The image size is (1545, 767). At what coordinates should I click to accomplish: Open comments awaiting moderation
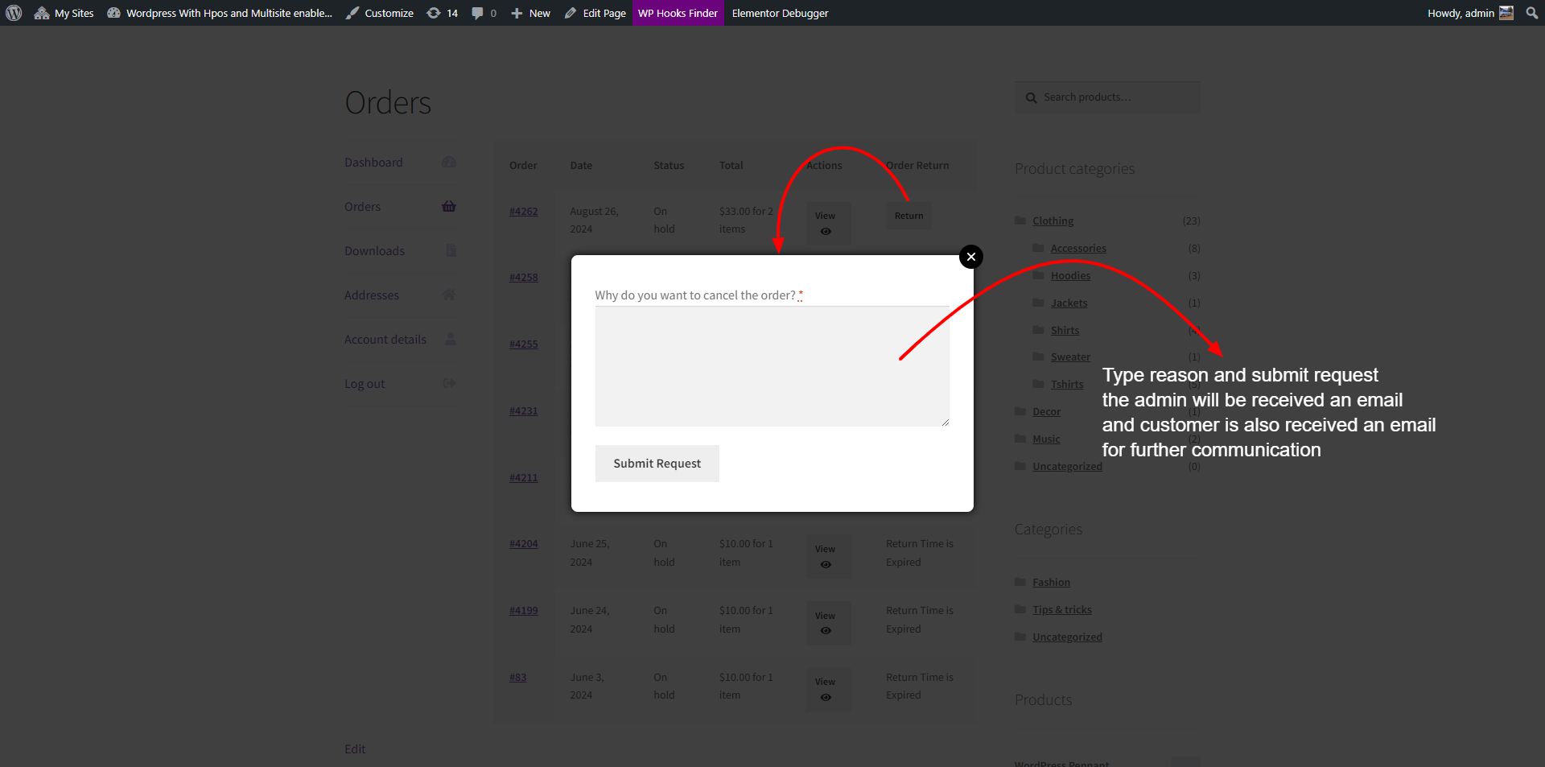click(484, 13)
